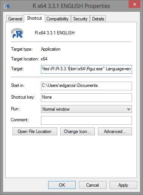Click the Open File Location button

[35, 132]
